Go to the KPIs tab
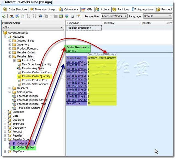Image resolution: width=177 pixels, height=160 pixels. (87, 10)
